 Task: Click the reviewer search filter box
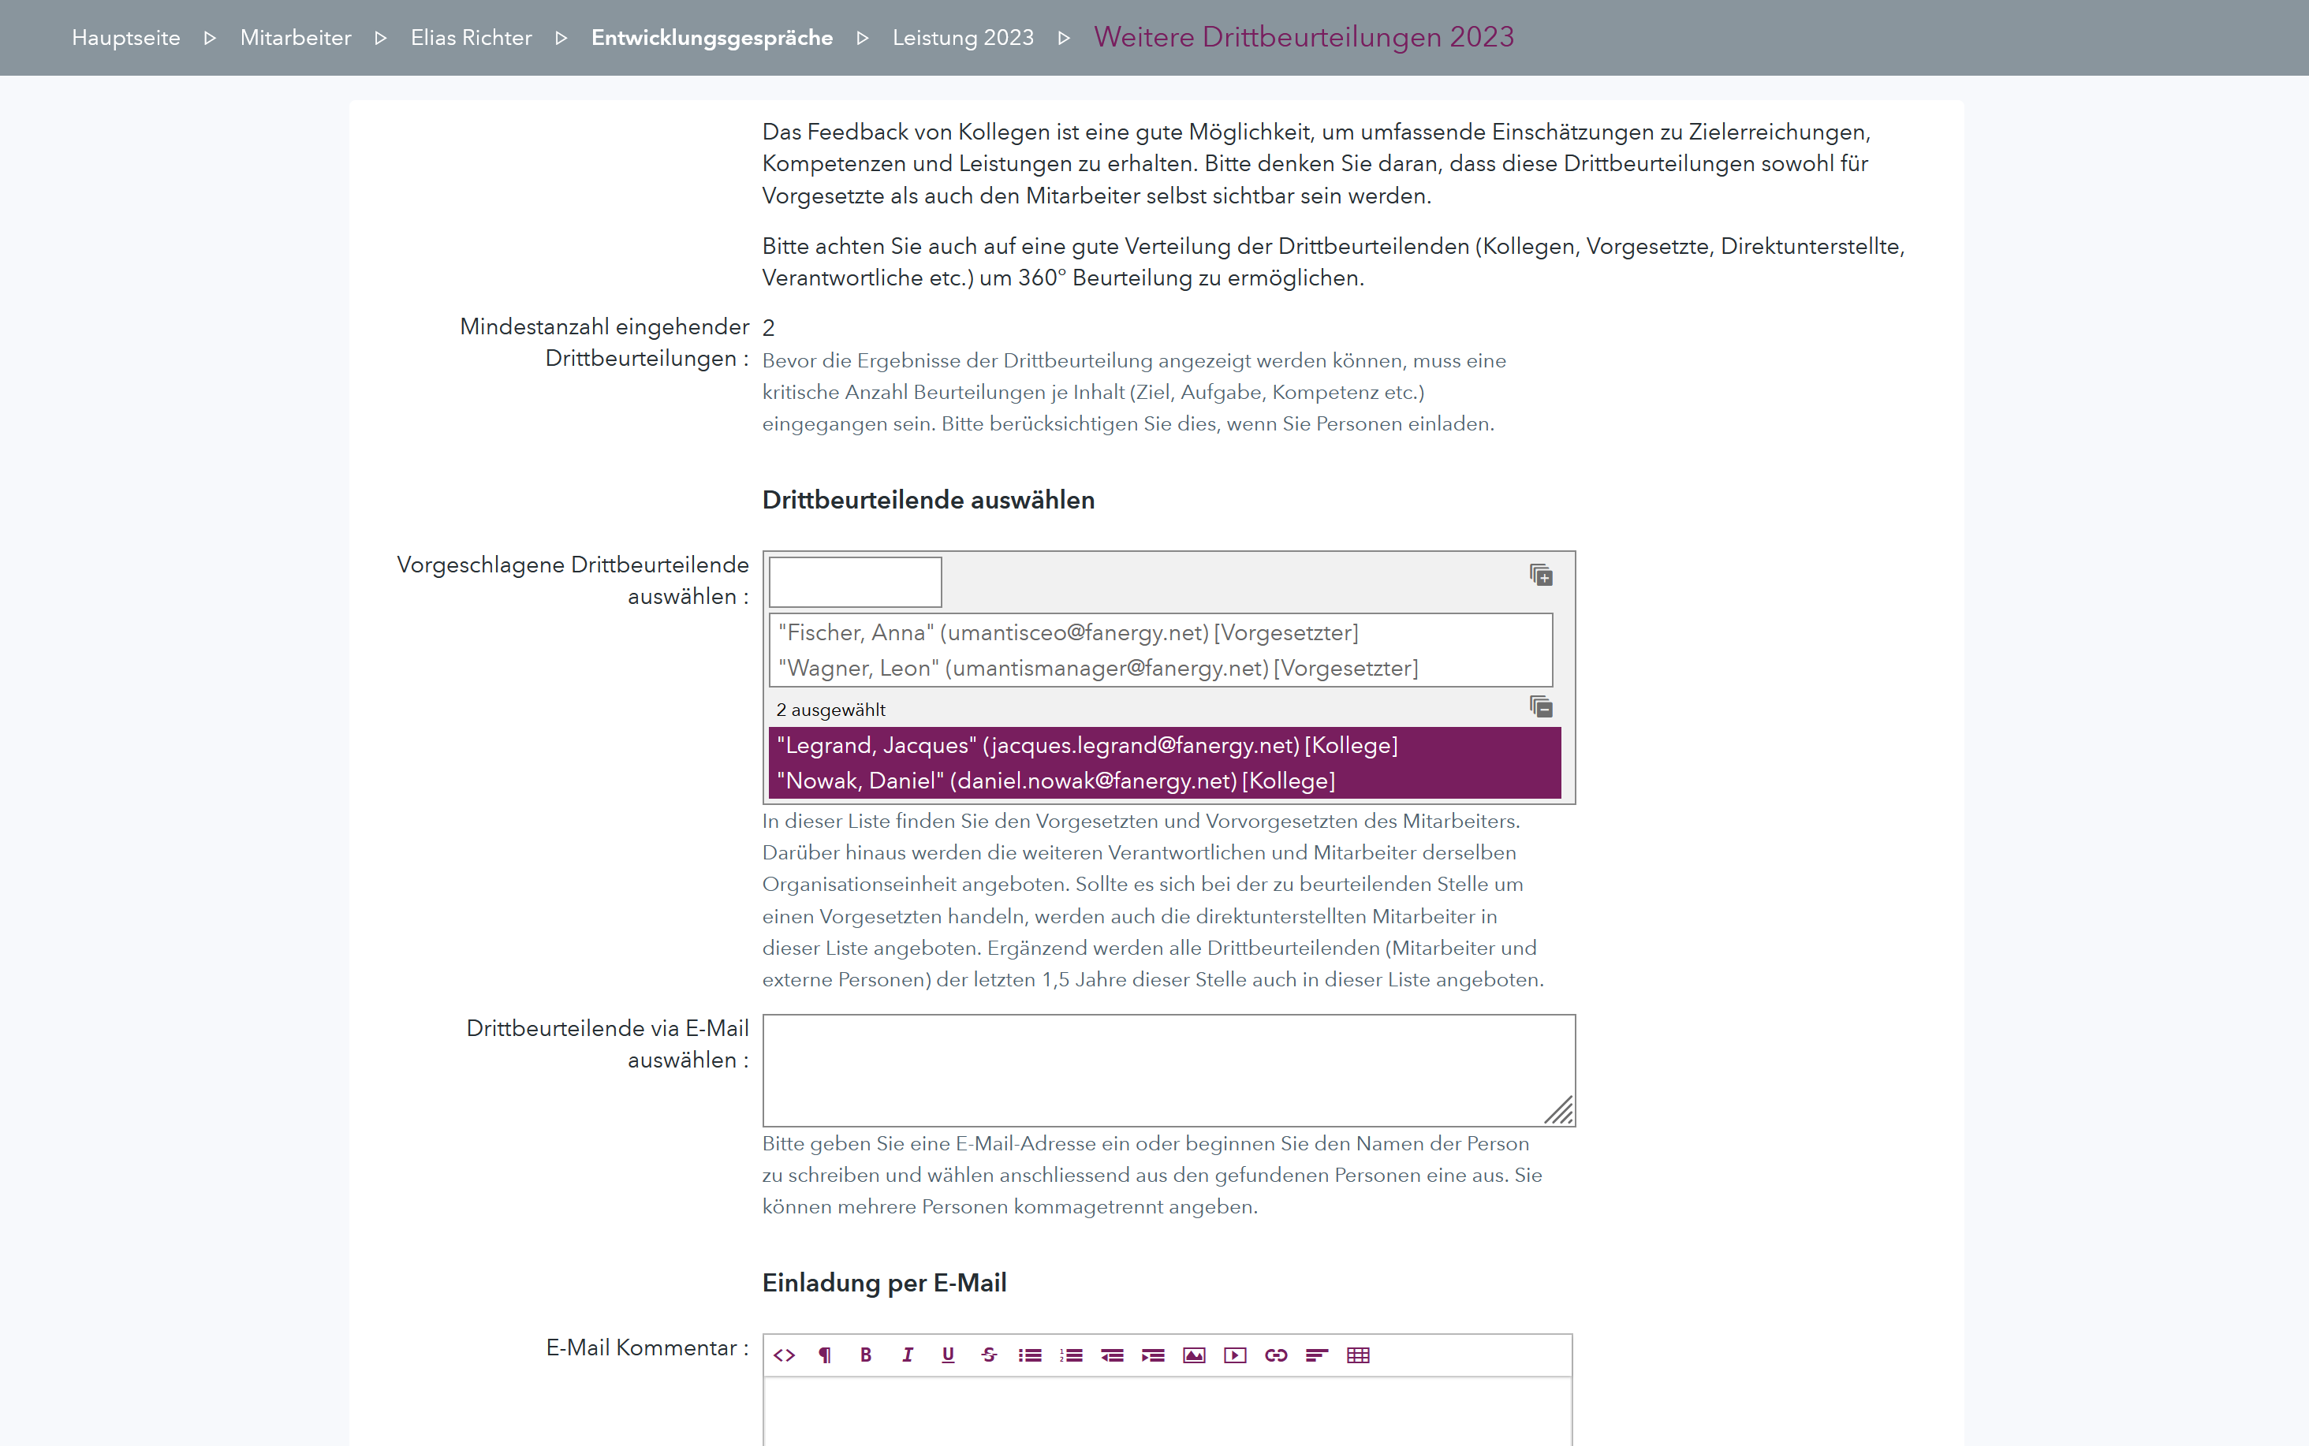click(x=855, y=581)
